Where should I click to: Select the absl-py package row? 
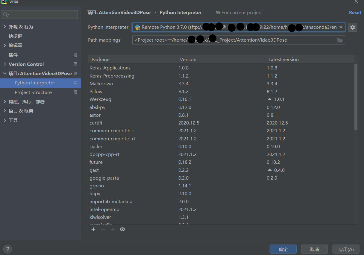coord(221,107)
